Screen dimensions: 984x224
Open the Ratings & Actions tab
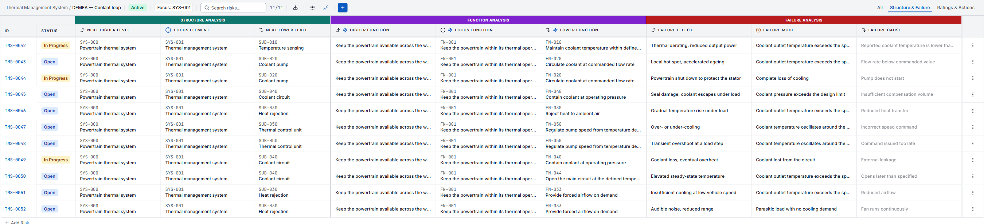(x=955, y=8)
